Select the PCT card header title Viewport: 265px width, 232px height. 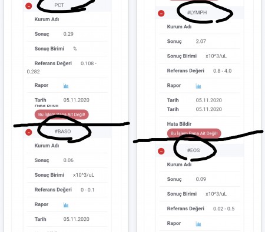pos(59,5)
